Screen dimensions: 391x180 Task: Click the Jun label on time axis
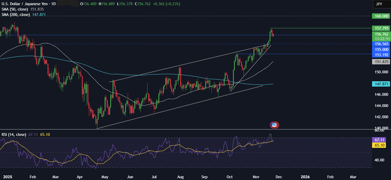(131, 177)
